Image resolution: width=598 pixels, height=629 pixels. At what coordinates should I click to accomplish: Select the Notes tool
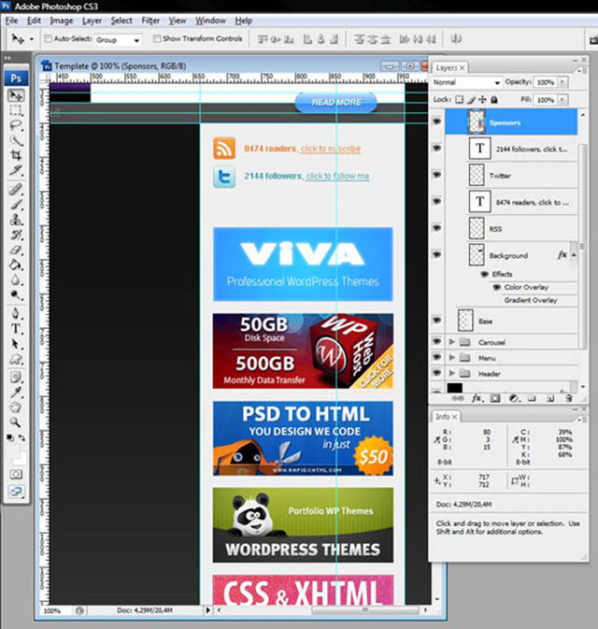click(x=16, y=377)
